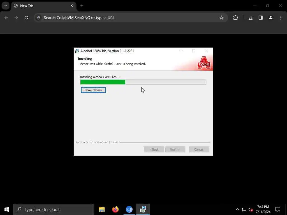Close the New Tab browser tab

click(72, 6)
